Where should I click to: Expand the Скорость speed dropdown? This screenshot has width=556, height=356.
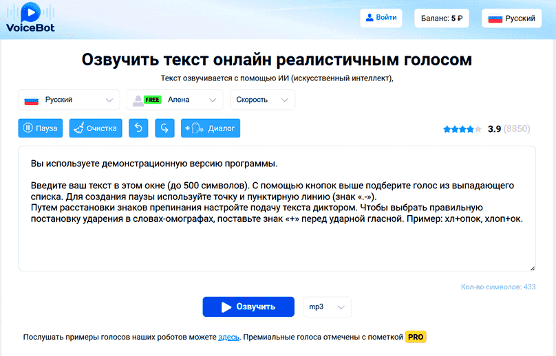click(x=262, y=100)
